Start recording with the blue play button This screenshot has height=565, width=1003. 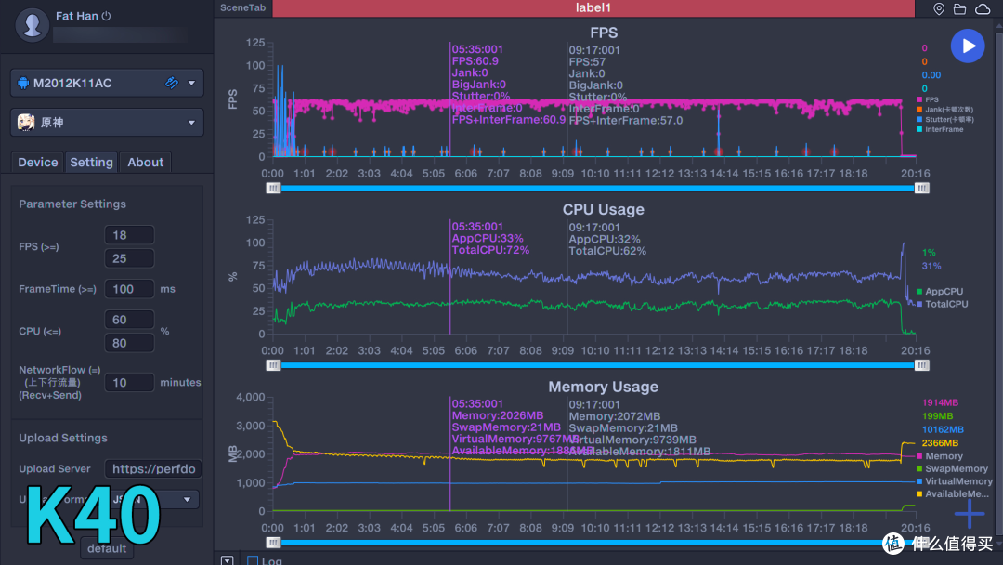coord(968,46)
